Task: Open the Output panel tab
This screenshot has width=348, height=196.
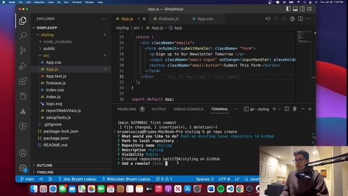Action: click(159, 109)
